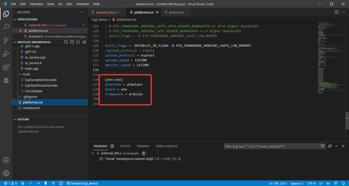Change encoding via UTF-8

pyautogui.click(x=311, y=183)
